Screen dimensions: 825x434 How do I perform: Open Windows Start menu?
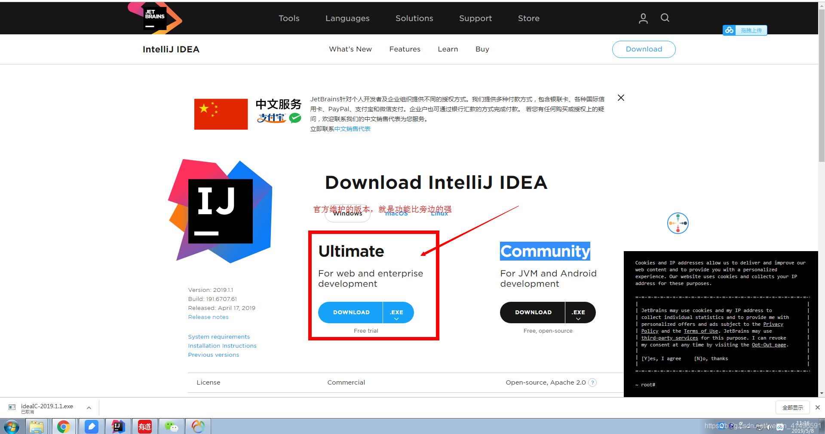point(12,427)
